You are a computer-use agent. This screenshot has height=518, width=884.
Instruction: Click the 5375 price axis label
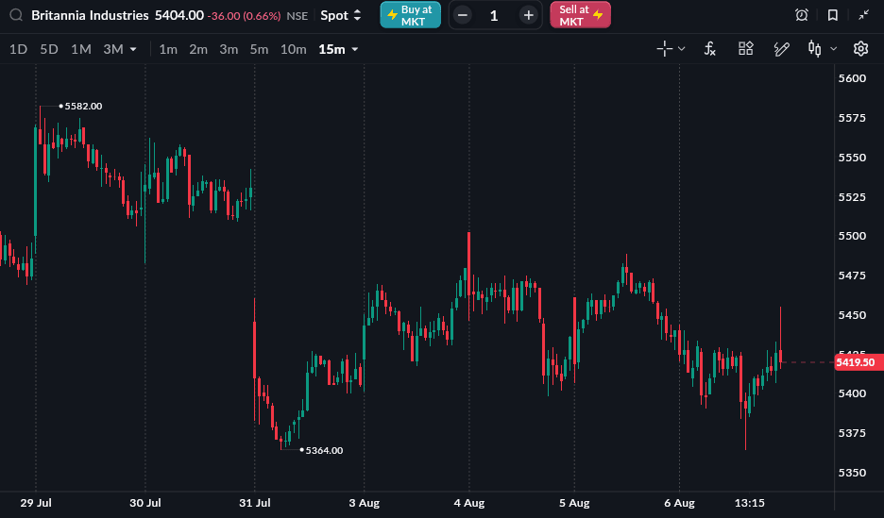[x=852, y=433]
